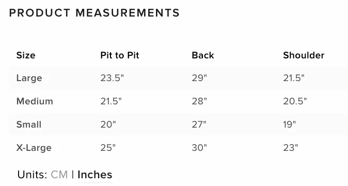Image resolution: width=348 pixels, height=186 pixels.
Task: Click the Product Measurements heading
Action: [94, 13]
